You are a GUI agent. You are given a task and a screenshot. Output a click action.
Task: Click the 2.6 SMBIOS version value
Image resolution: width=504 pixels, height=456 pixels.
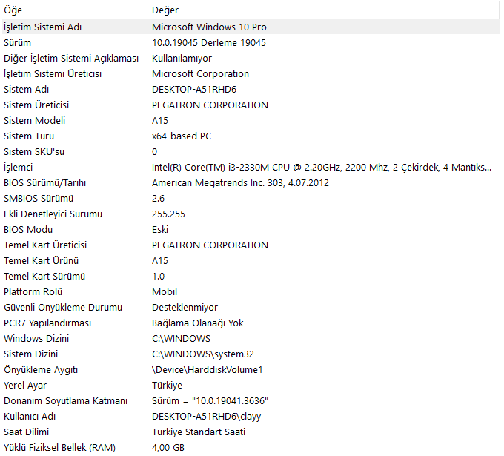(x=158, y=199)
